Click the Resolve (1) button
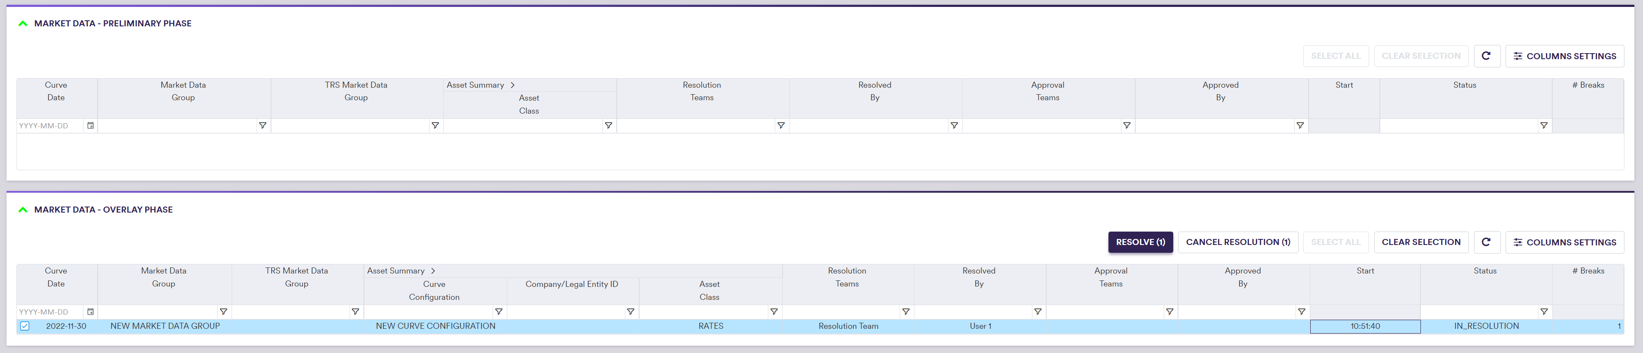This screenshot has width=1643, height=353. (x=1140, y=242)
